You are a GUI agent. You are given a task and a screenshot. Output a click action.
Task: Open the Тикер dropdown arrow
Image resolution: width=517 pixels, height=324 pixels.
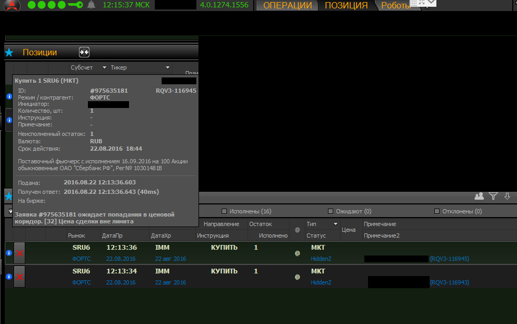click(167, 67)
